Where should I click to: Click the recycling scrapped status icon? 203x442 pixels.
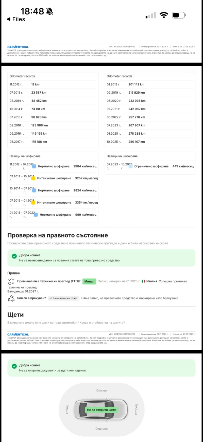(x=11, y=298)
